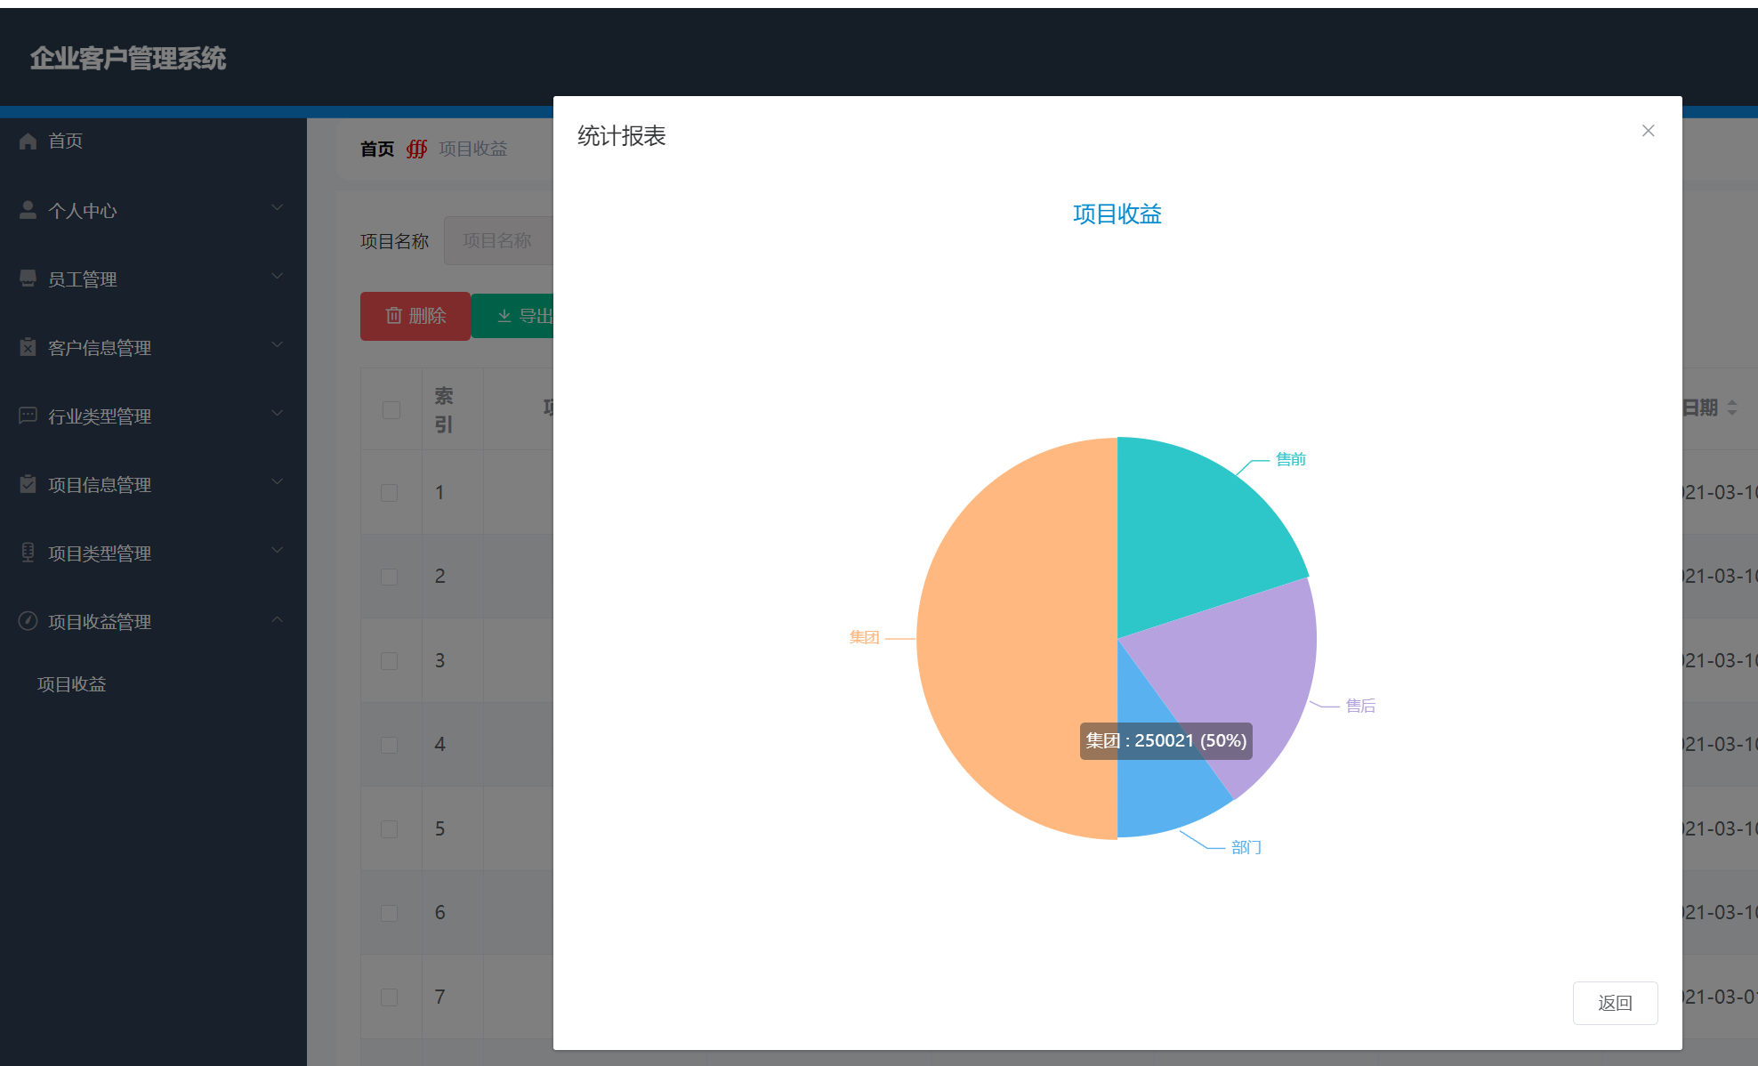Click the checklist icon beside 项目信息管理
The height and width of the screenshot is (1066, 1758).
pyautogui.click(x=28, y=484)
